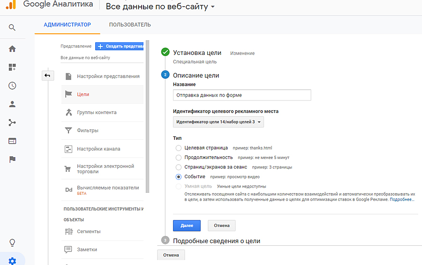Screen dimensions: 422x265
Task: Choose the "Продолжительность" radio option
Action: [x=178, y=158]
